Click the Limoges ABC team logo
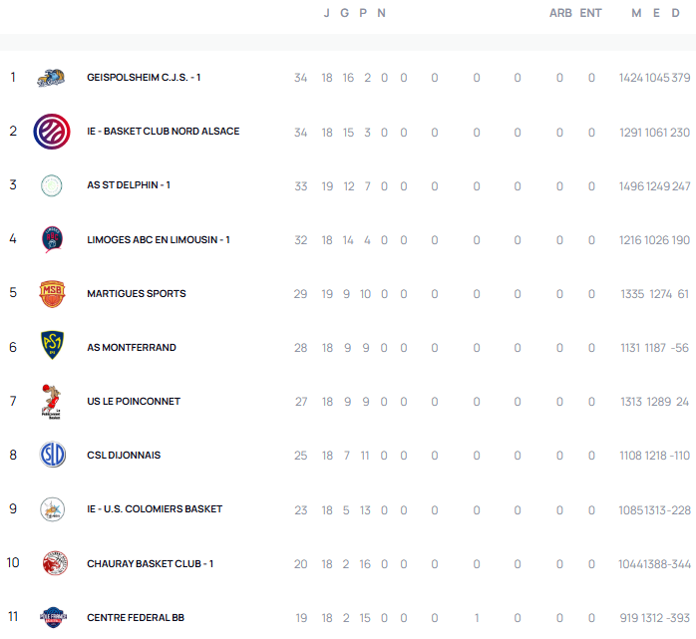This screenshot has height=639, width=696. coord(52,239)
